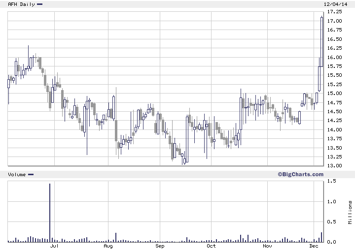Click the 16.25 price axis label
The width and height of the screenshot is (355, 251).
coord(335,48)
